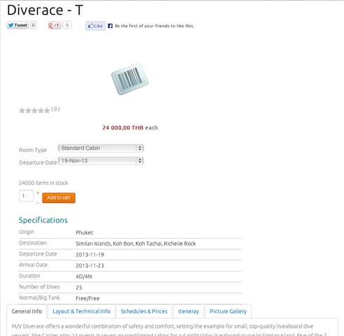The image size is (344, 336).
Task: Click the Add to cart button
Action: [x=59, y=198]
